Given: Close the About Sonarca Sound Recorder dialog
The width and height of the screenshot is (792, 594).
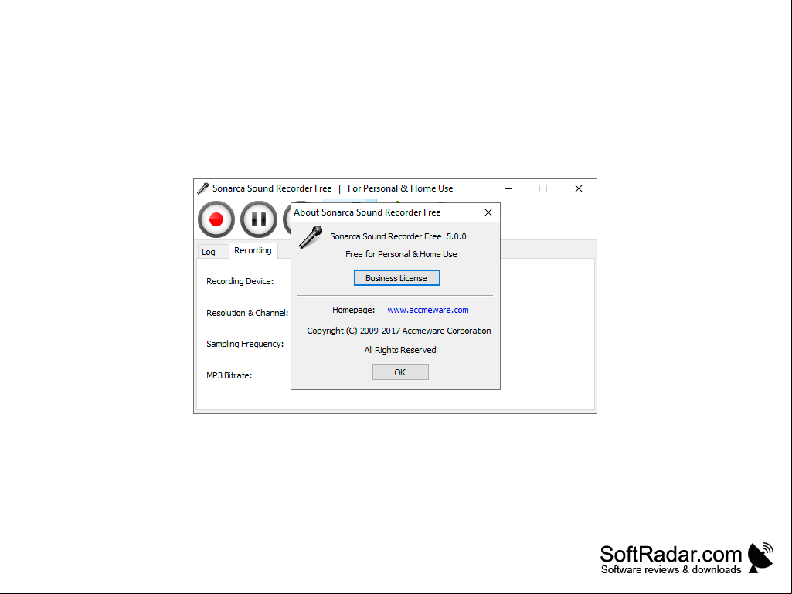Looking at the screenshot, I should click(x=488, y=212).
